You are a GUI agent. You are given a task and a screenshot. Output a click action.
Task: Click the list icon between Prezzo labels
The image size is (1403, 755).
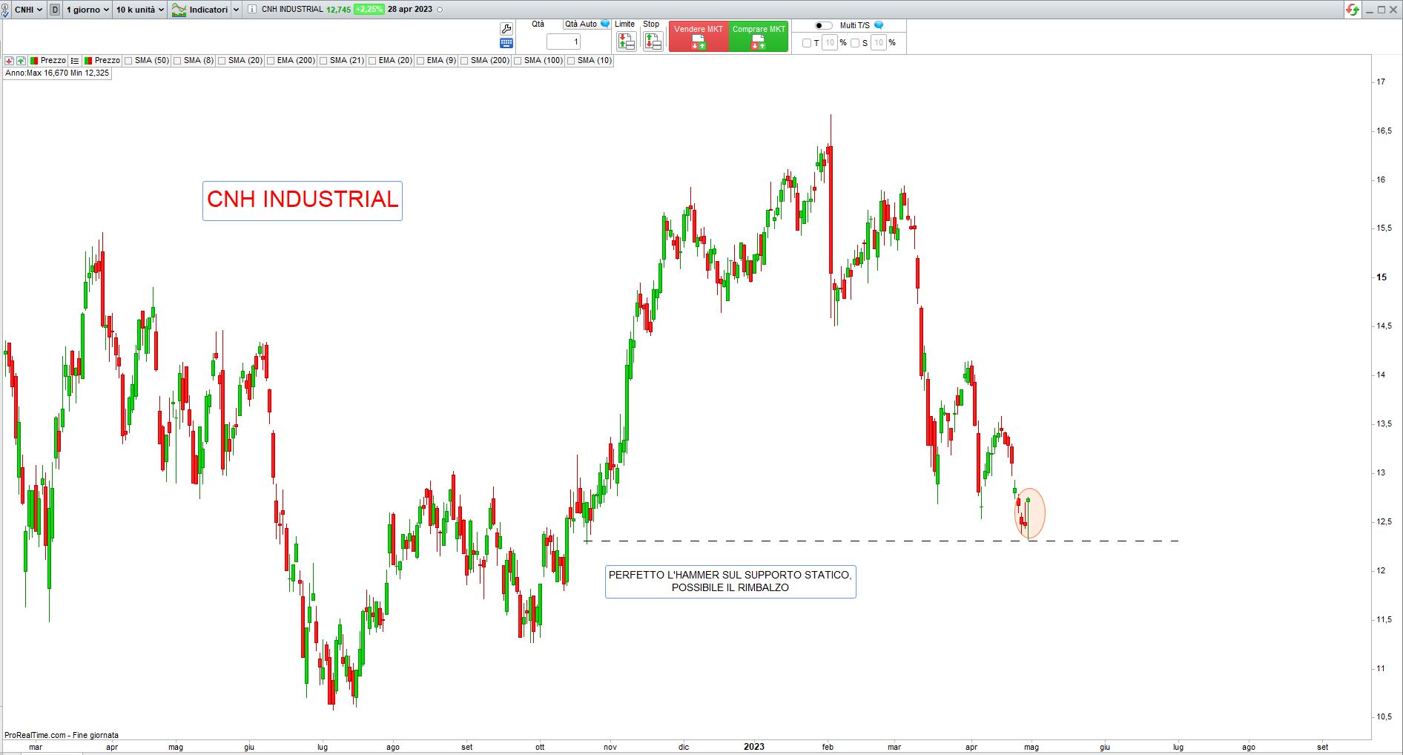pyautogui.click(x=75, y=61)
